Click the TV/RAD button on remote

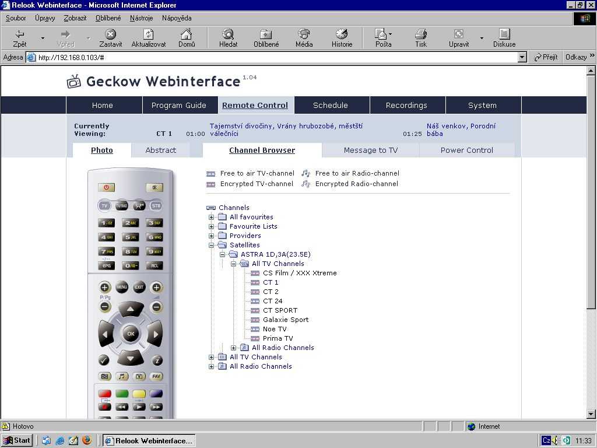121,206
